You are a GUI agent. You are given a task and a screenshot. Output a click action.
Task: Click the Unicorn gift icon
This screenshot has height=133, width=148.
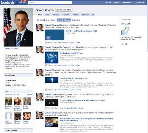(x=126, y=31)
